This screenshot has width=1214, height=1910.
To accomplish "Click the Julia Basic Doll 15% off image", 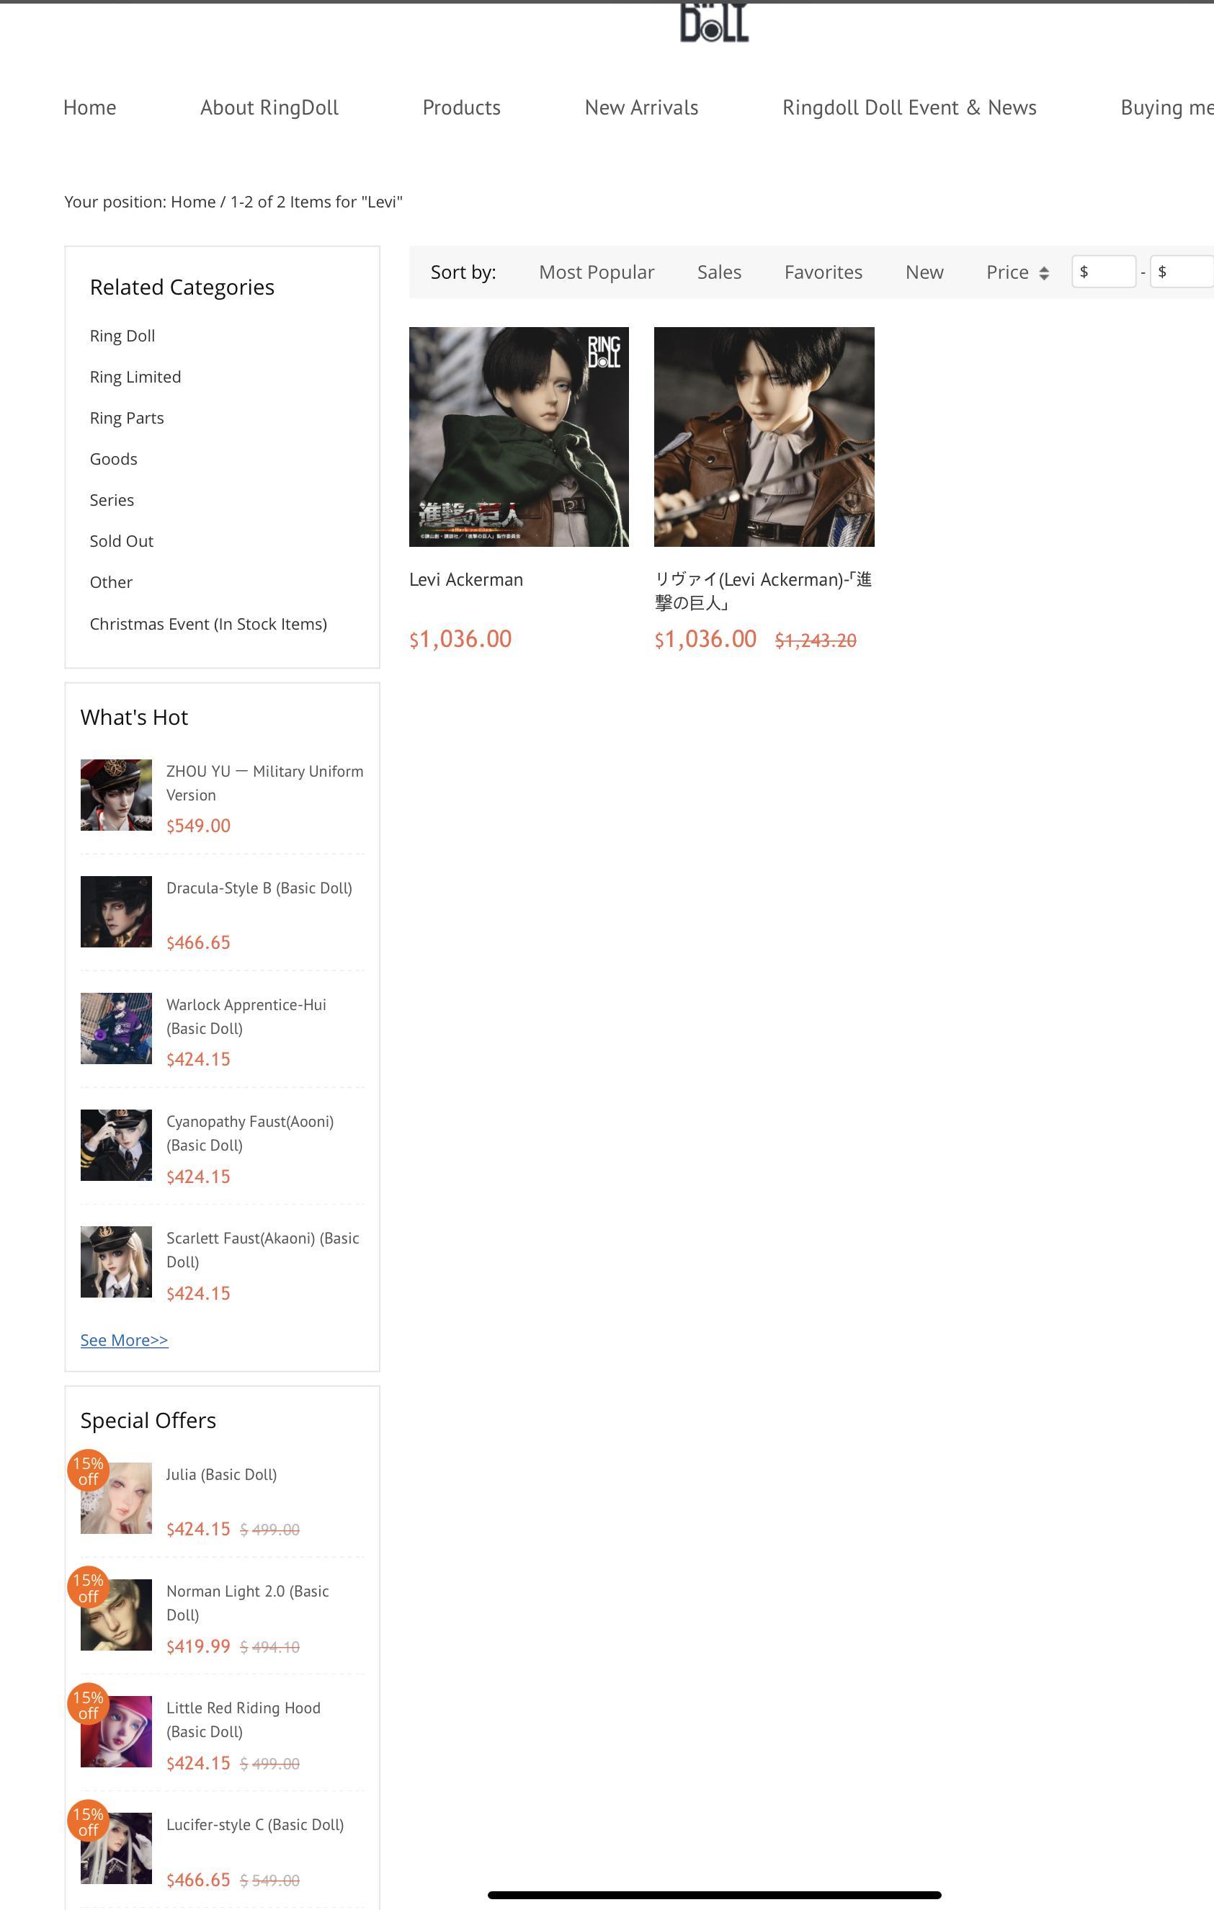I will pyautogui.click(x=116, y=1498).
